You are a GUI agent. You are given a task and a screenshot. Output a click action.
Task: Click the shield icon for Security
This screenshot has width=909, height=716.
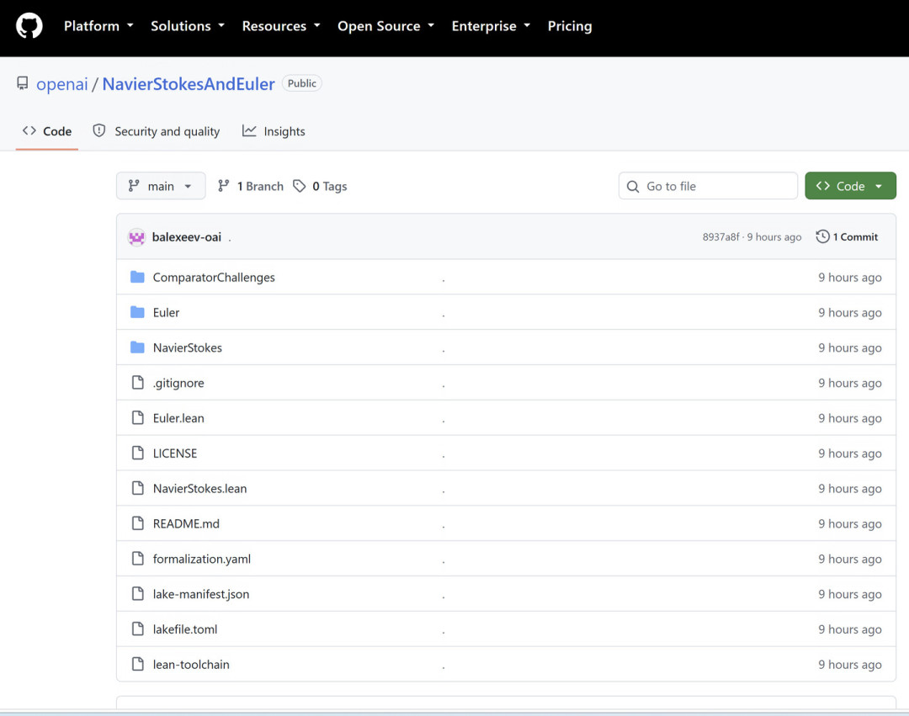click(99, 131)
